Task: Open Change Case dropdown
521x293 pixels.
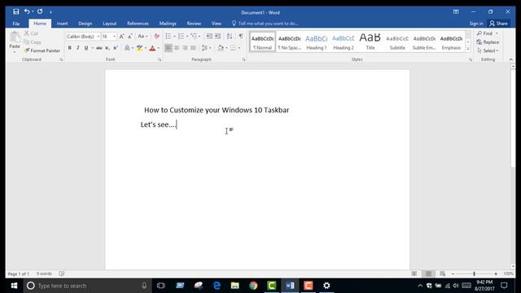Action: [142, 36]
